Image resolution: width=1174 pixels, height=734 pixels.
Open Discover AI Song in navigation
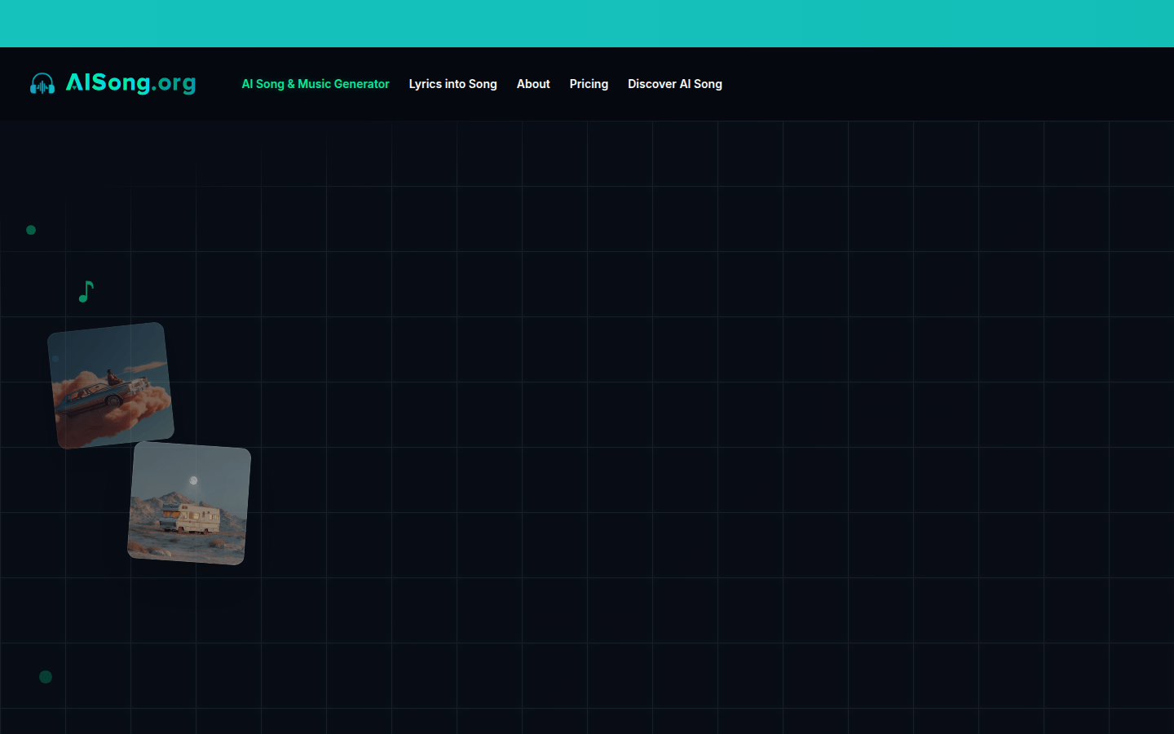674,84
